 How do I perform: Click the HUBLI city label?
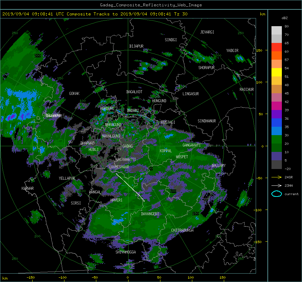pos(94,150)
